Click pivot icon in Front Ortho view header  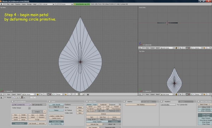181,48
